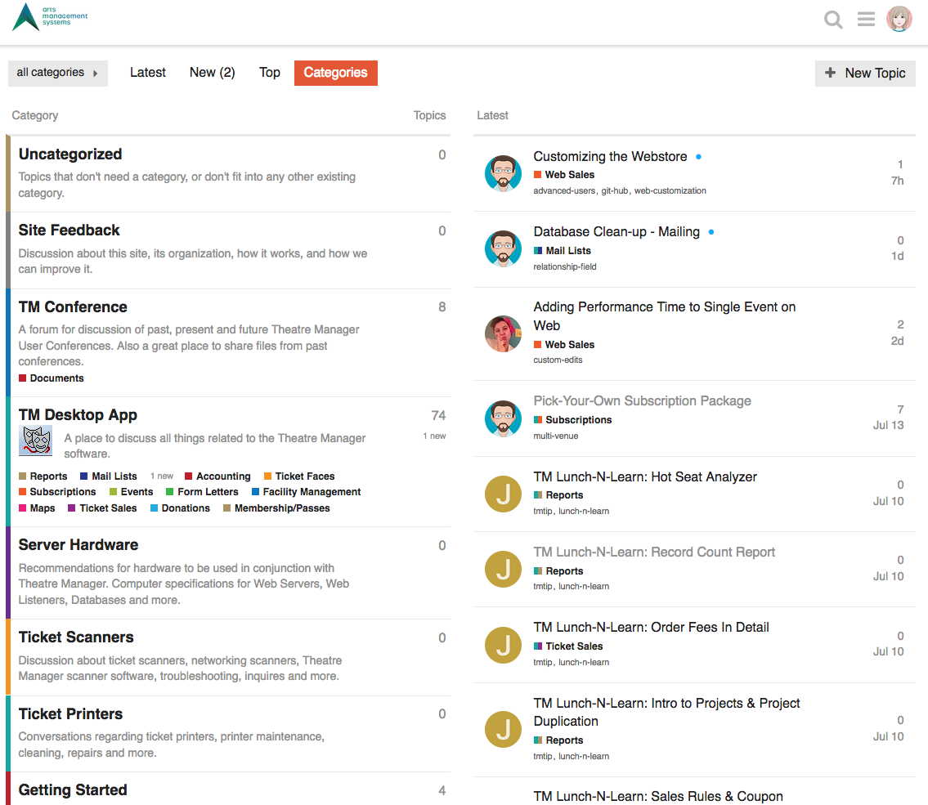Click avatar beside Database Clean-up - Mailing

(x=503, y=248)
